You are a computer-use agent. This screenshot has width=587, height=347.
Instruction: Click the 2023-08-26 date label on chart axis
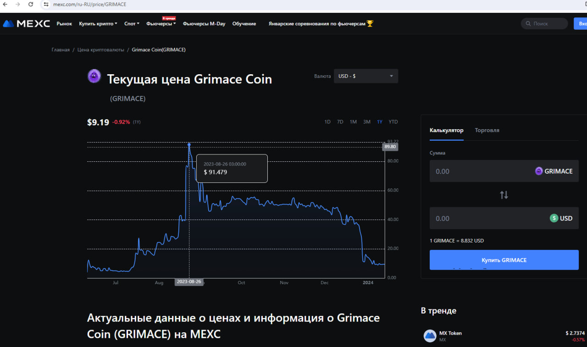click(x=189, y=282)
